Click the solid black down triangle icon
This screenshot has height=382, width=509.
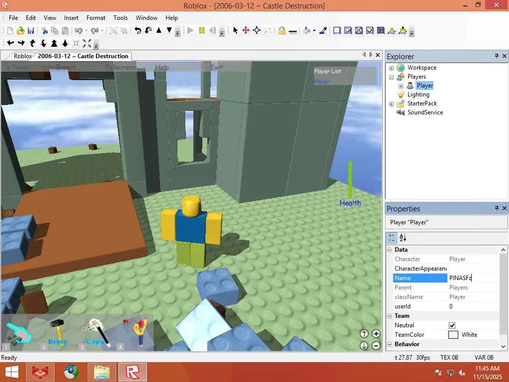pos(169,30)
